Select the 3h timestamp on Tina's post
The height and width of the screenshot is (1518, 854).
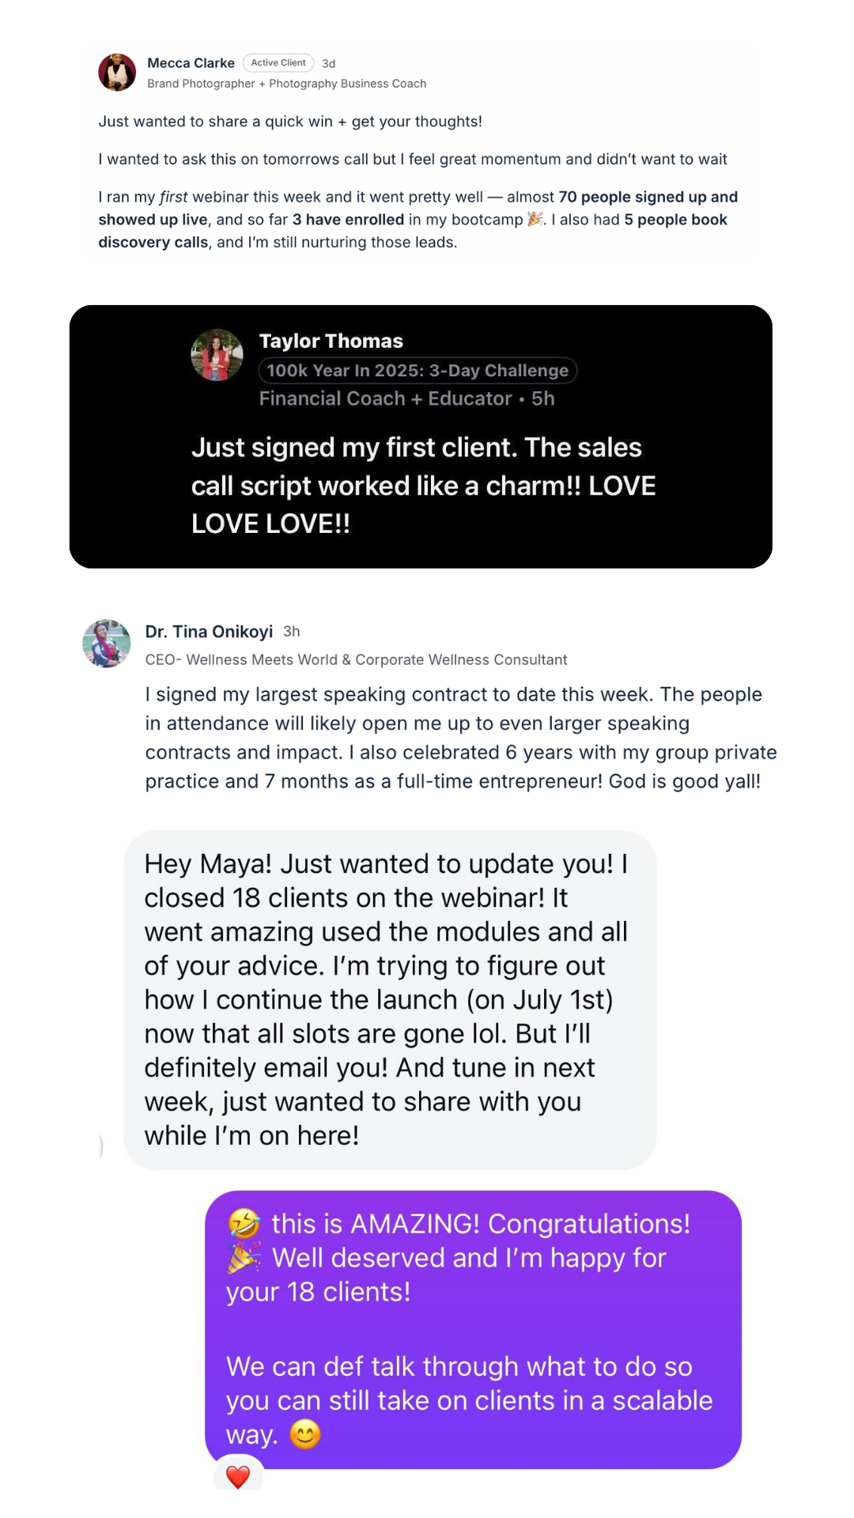click(x=293, y=631)
